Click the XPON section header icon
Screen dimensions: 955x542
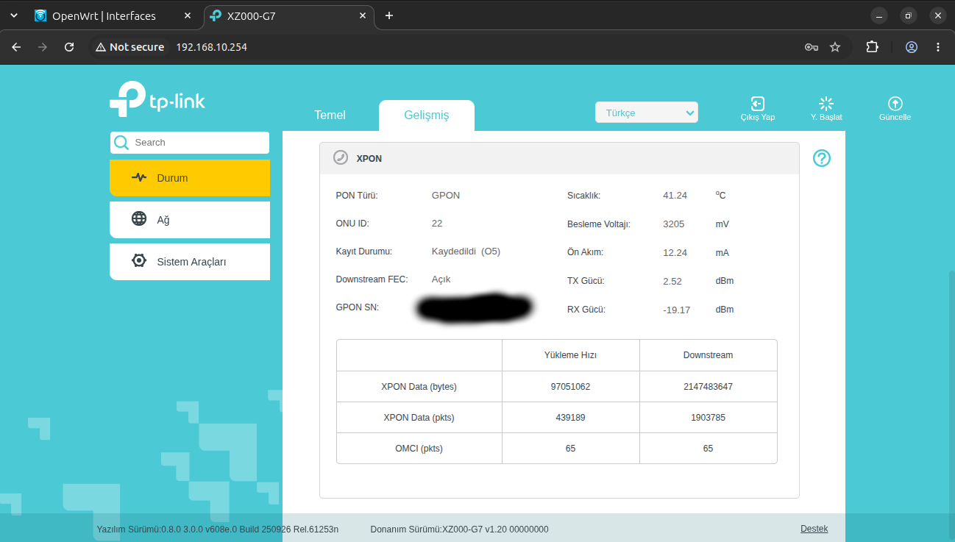[x=341, y=158]
